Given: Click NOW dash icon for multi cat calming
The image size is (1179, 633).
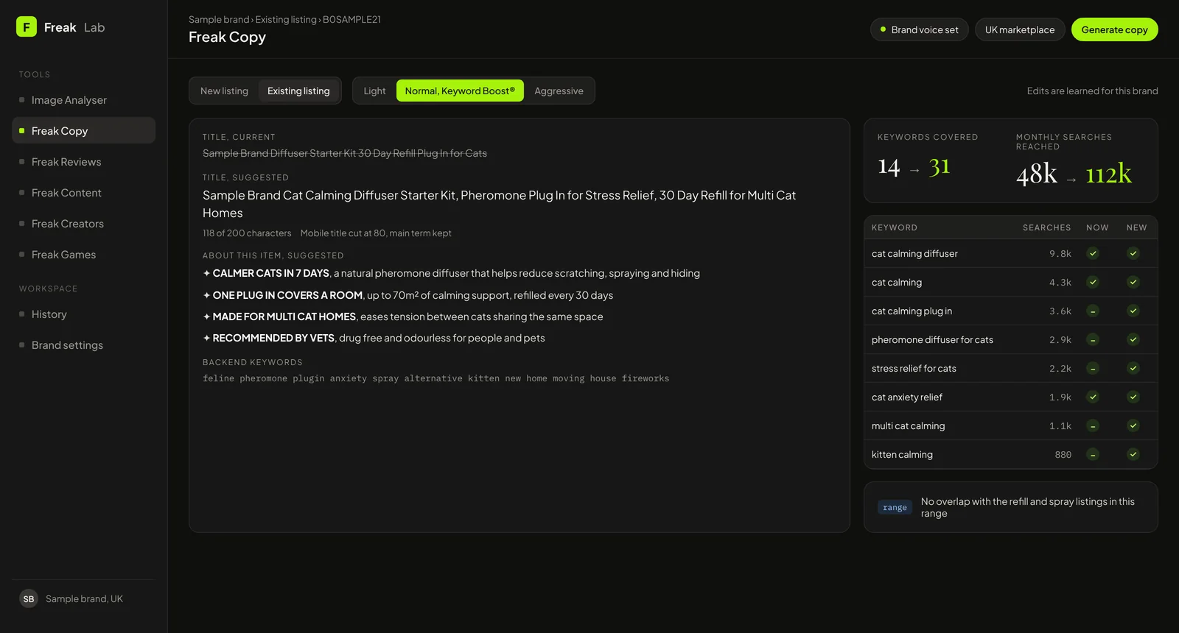Looking at the screenshot, I should [x=1093, y=425].
